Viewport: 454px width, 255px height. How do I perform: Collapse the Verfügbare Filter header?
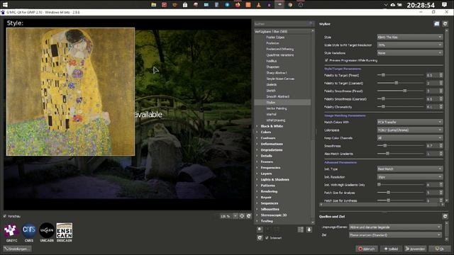(283, 31)
